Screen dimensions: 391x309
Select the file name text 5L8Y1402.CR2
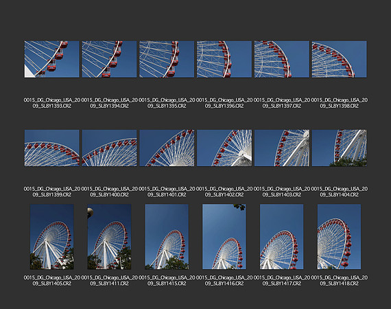point(224,192)
